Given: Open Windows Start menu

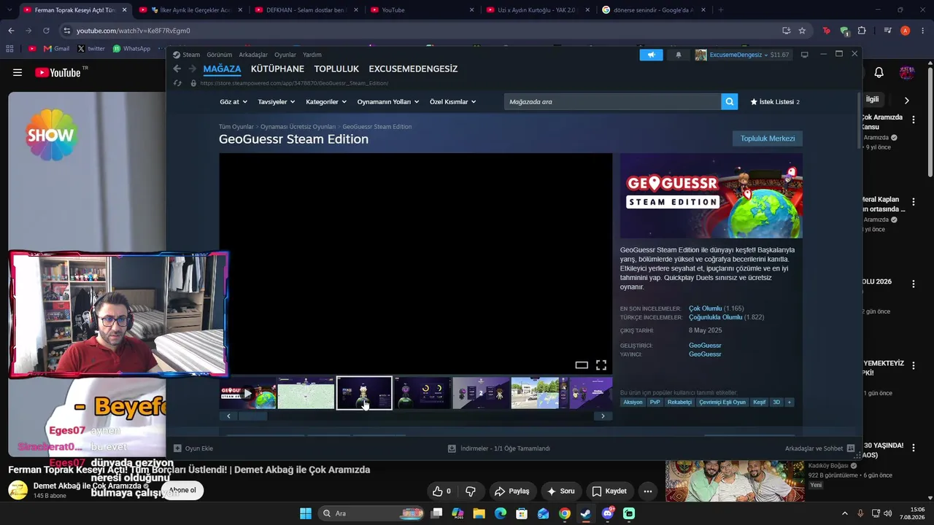Looking at the screenshot, I should [x=306, y=513].
